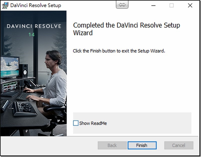Minimize the setup window
The width and height of the screenshot is (201, 157).
pos(153,5)
